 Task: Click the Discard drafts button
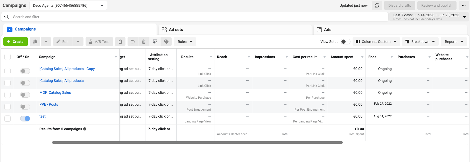click(400, 5)
